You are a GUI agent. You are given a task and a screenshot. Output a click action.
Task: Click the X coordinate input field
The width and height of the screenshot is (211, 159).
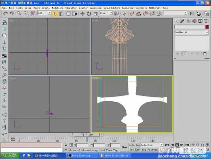coord(82,145)
